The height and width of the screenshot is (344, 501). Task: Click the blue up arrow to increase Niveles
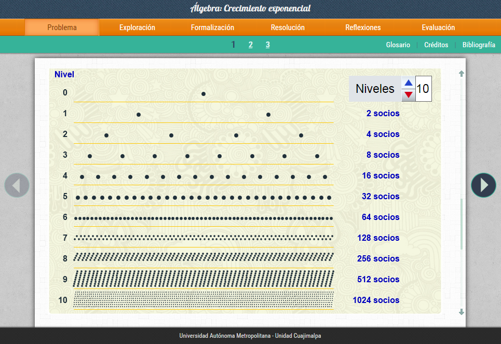[409, 83]
